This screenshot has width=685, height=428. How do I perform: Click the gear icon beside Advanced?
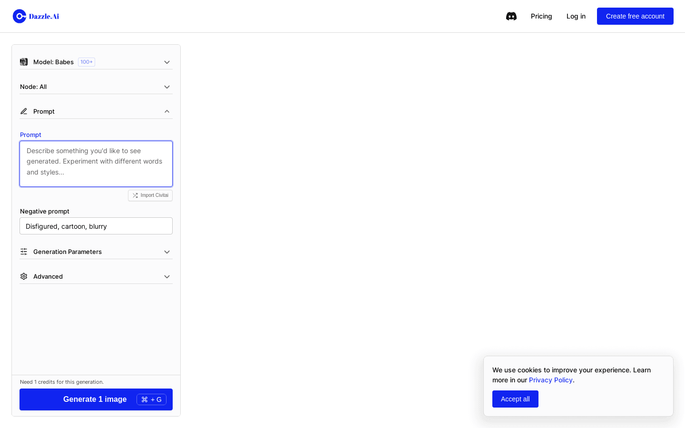tap(24, 276)
